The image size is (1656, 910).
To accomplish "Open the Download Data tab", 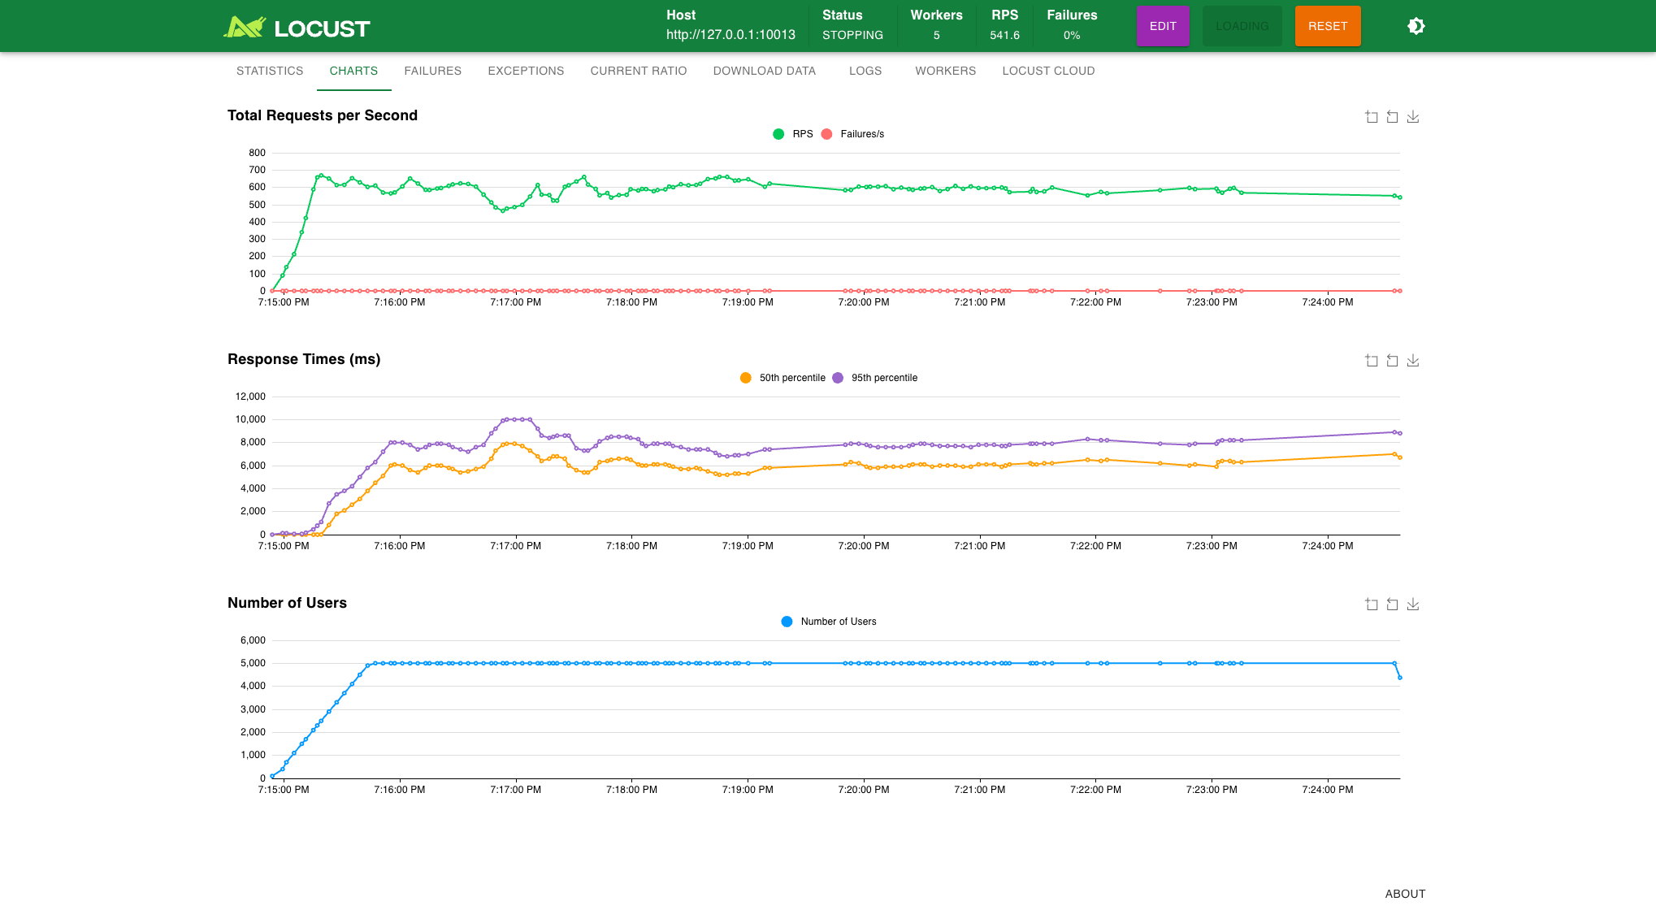I will [x=764, y=71].
